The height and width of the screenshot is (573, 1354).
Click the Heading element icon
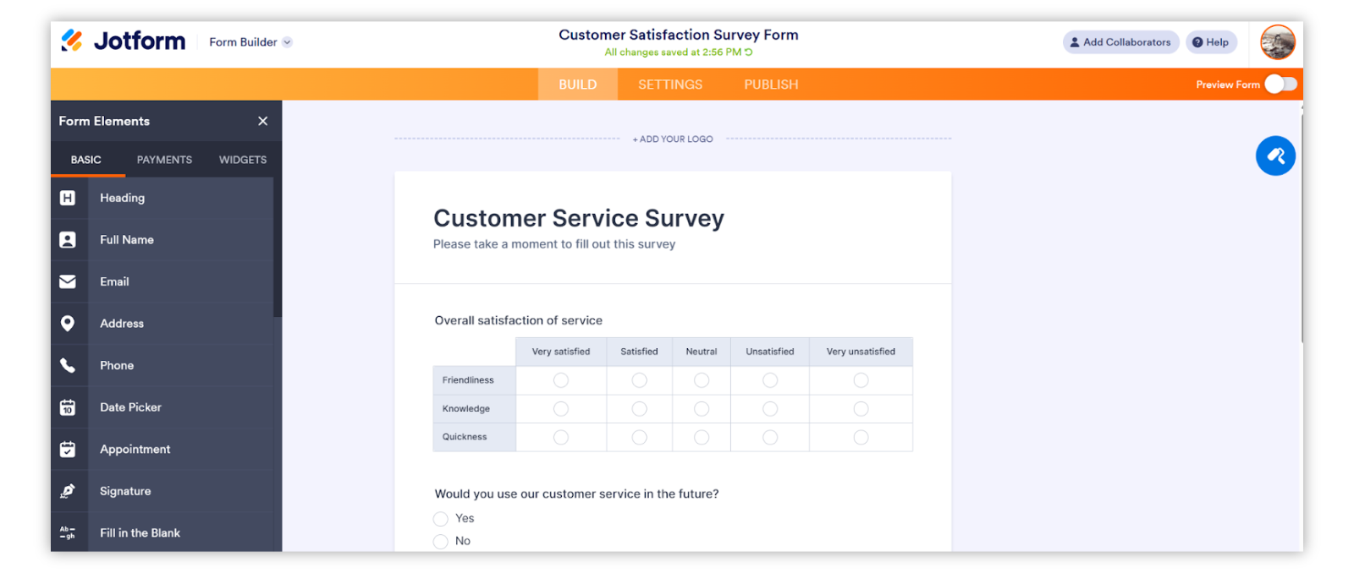point(68,198)
